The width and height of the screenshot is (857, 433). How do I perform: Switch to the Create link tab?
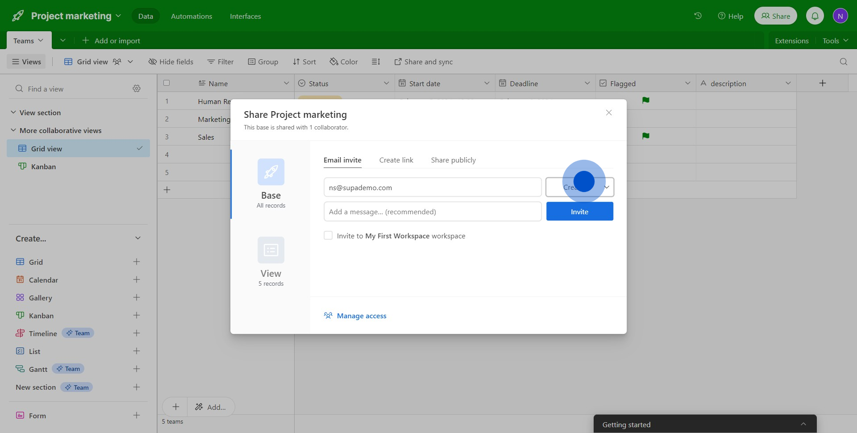pyautogui.click(x=396, y=160)
